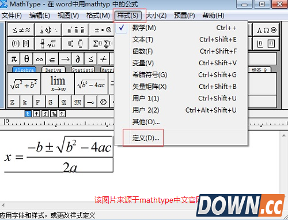Viewport: 288px width, 220px height.
Task: Insert double-struck Z symbol
Action: click(13, 102)
